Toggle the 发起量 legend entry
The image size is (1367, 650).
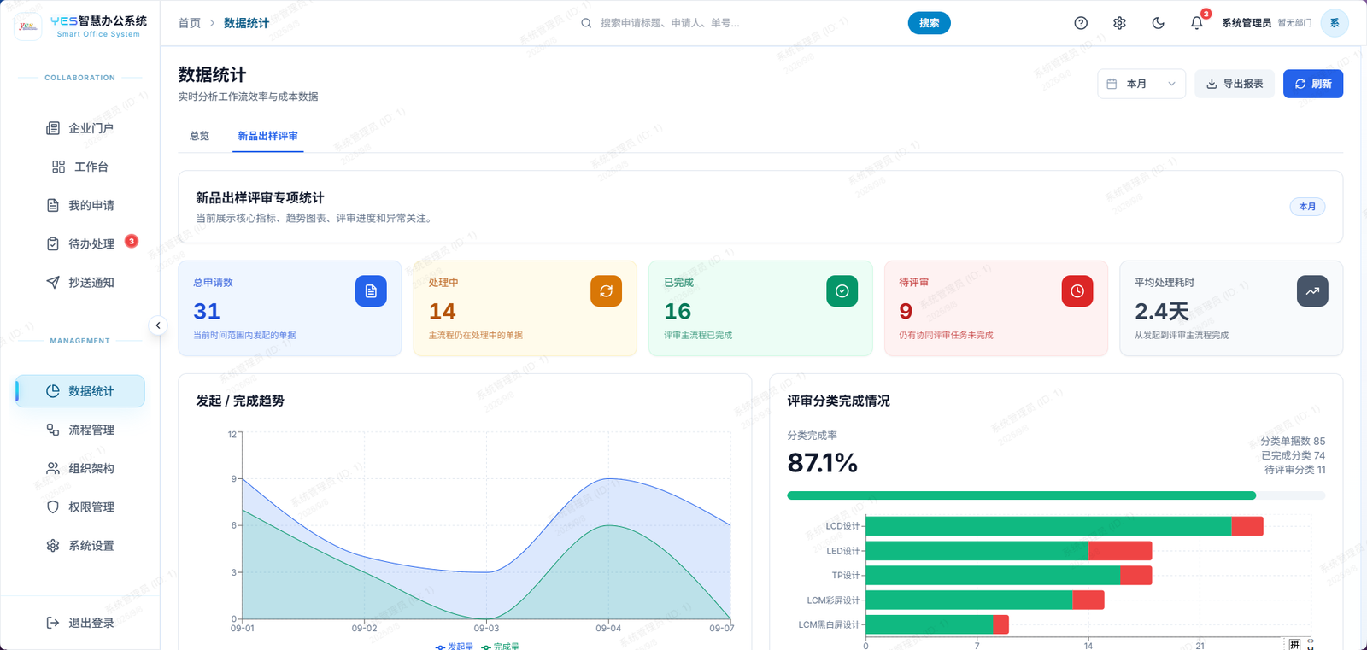tap(455, 647)
